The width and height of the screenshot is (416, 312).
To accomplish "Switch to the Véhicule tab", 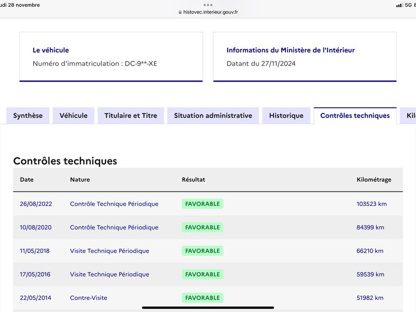I will [73, 115].
